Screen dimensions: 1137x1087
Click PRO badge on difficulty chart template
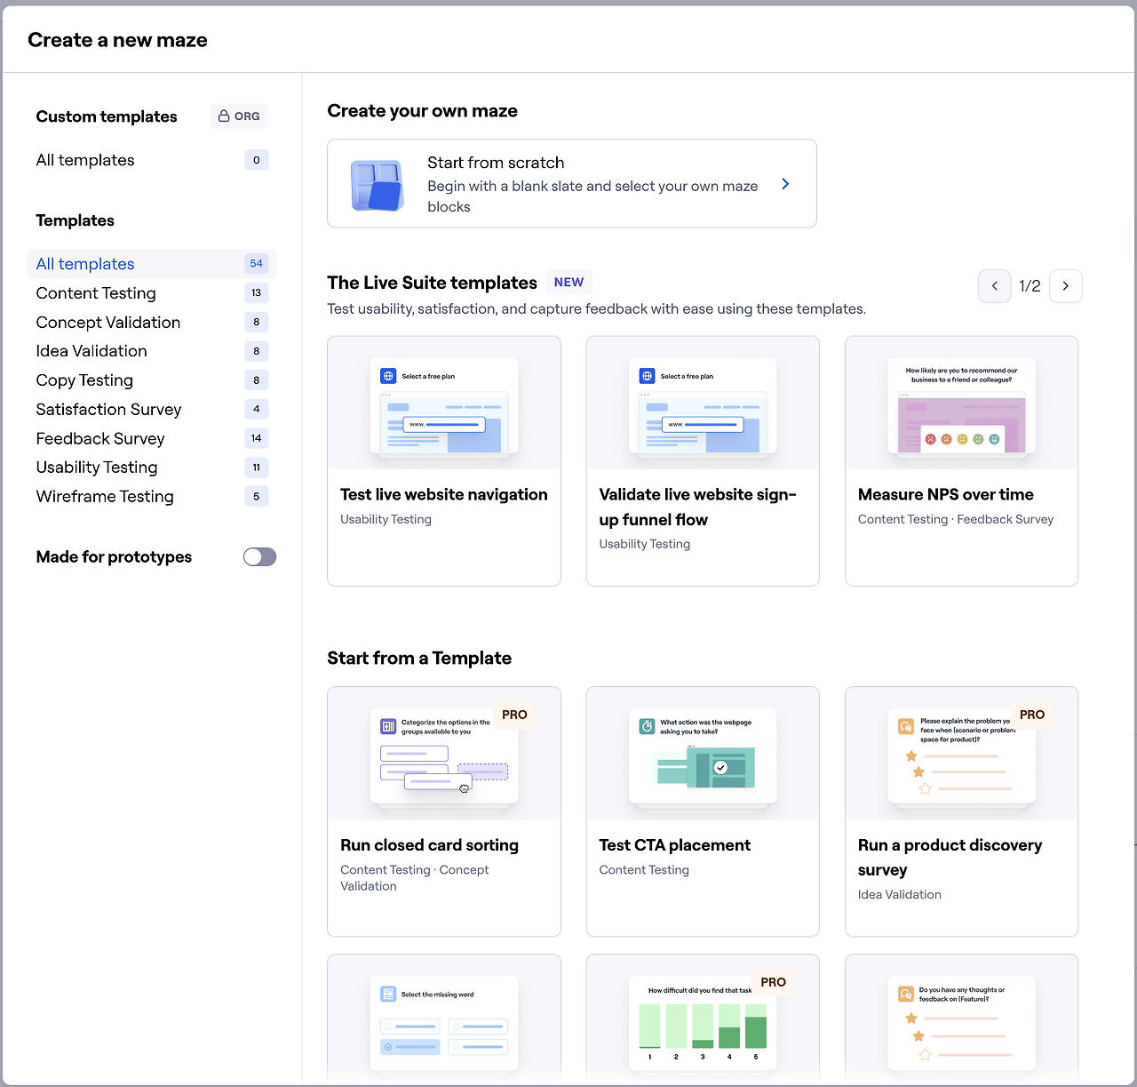(x=774, y=982)
